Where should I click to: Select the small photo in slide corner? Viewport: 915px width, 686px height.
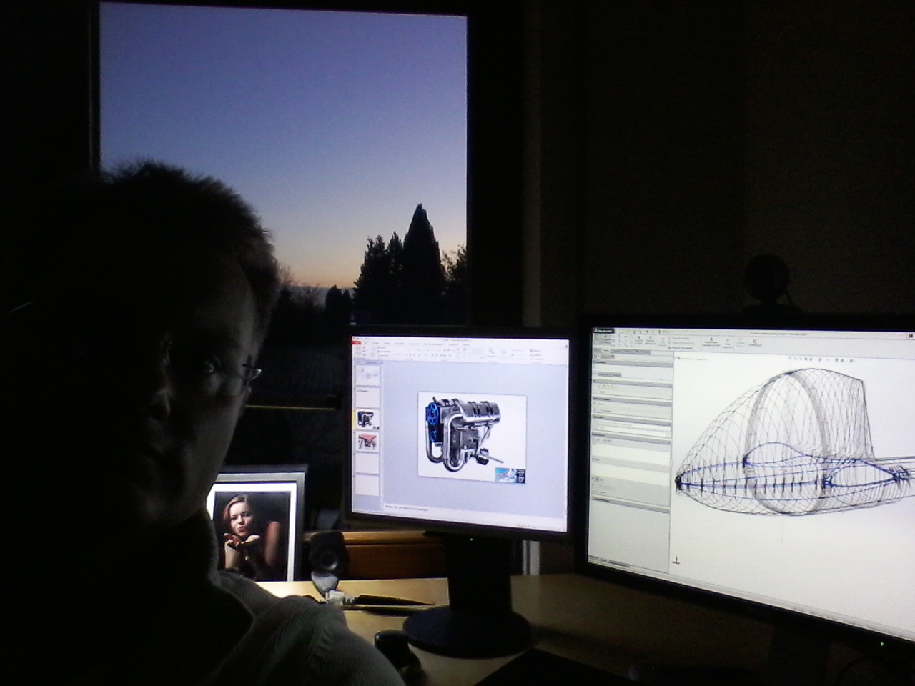[x=510, y=476]
